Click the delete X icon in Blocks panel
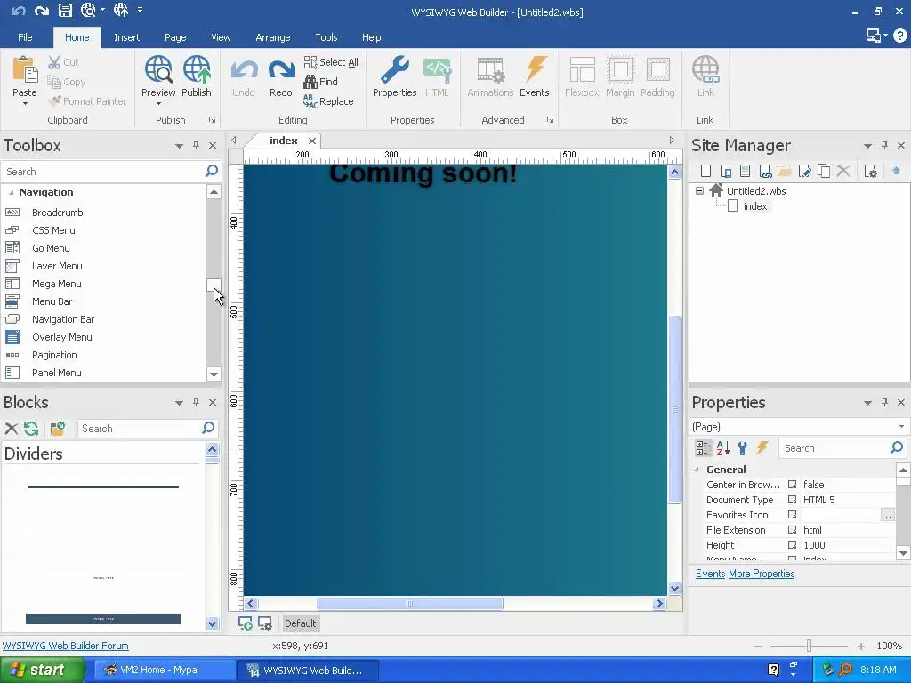The height and width of the screenshot is (683, 911). click(11, 429)
